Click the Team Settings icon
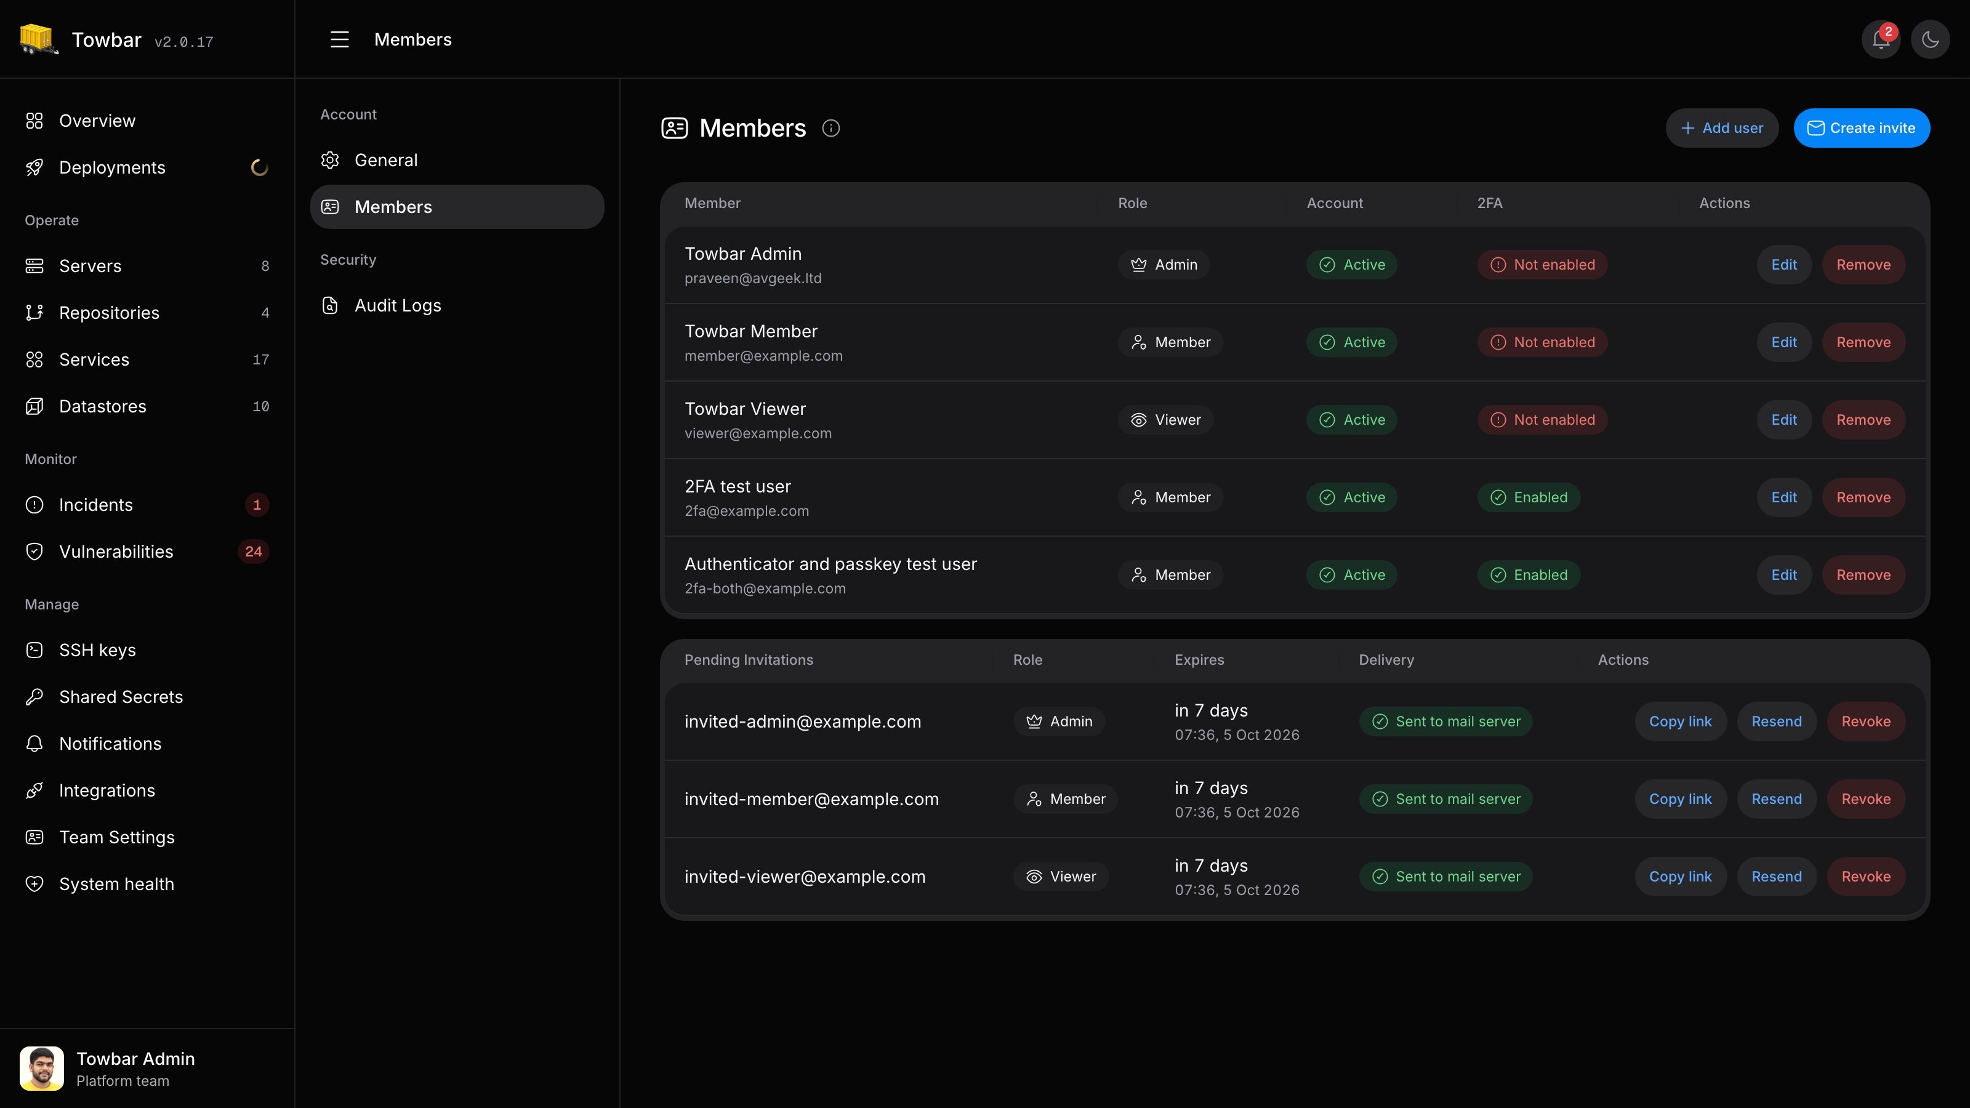 [x=34, y=837]
